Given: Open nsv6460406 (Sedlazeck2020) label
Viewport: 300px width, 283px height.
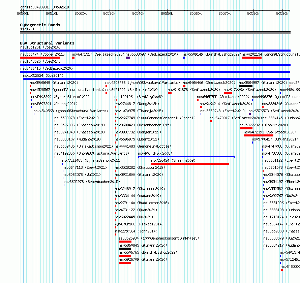Looking at the screenshot, I should (209, 83).
